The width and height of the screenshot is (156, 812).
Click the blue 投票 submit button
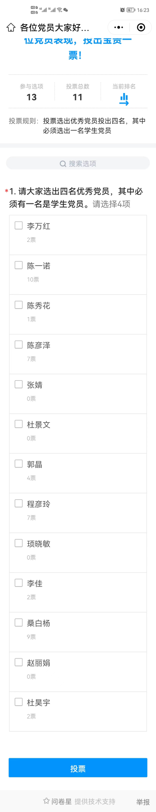(x=78, y=768)
